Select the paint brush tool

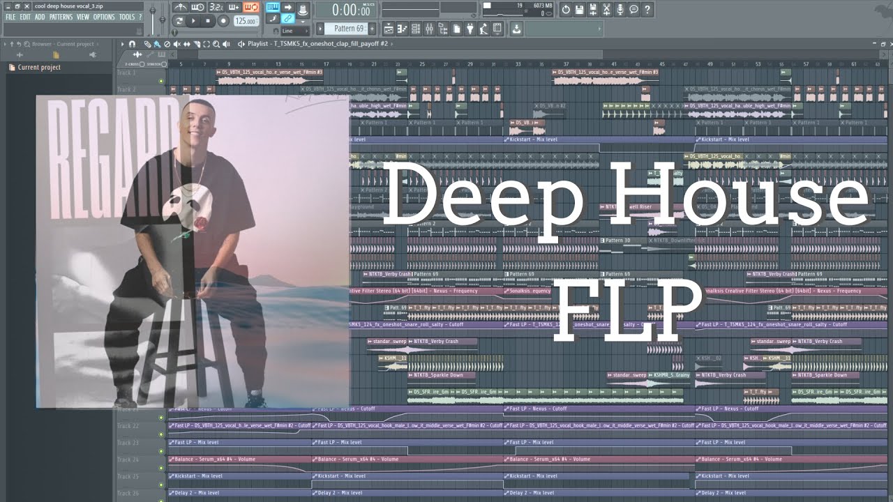pos(156,44)
